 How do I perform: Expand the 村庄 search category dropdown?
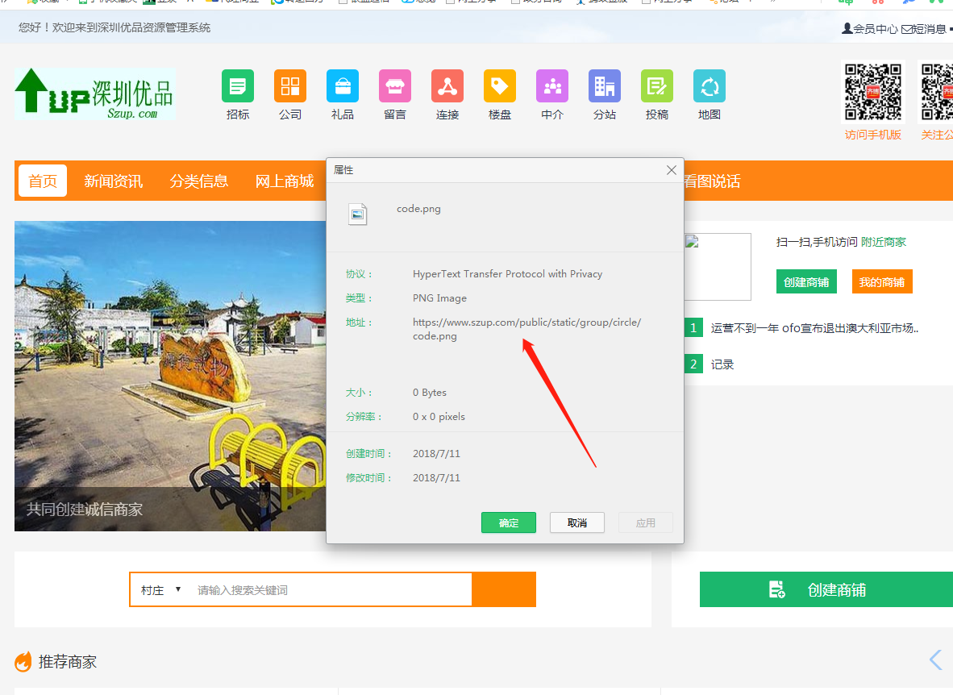(161, 590)
